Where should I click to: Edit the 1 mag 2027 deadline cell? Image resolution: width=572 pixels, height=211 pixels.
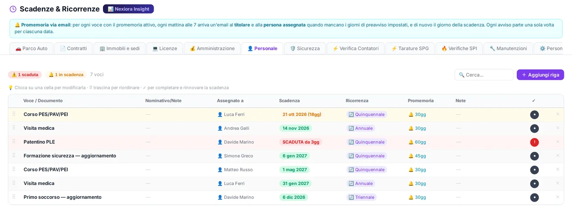pos(295,170)
